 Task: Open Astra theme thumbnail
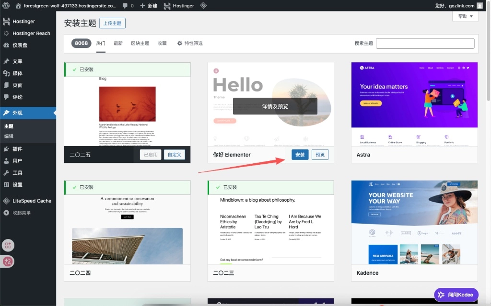414,104
